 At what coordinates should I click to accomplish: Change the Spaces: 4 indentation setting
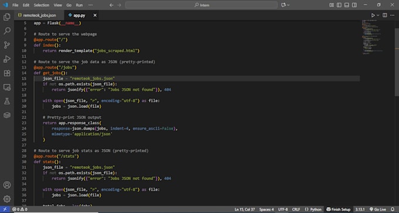pos(266,209)
